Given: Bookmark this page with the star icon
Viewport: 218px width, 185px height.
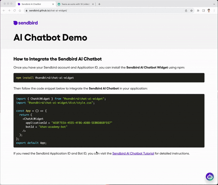Looking at the screenshot, I should pyautogui.click(x=192, y=11).
